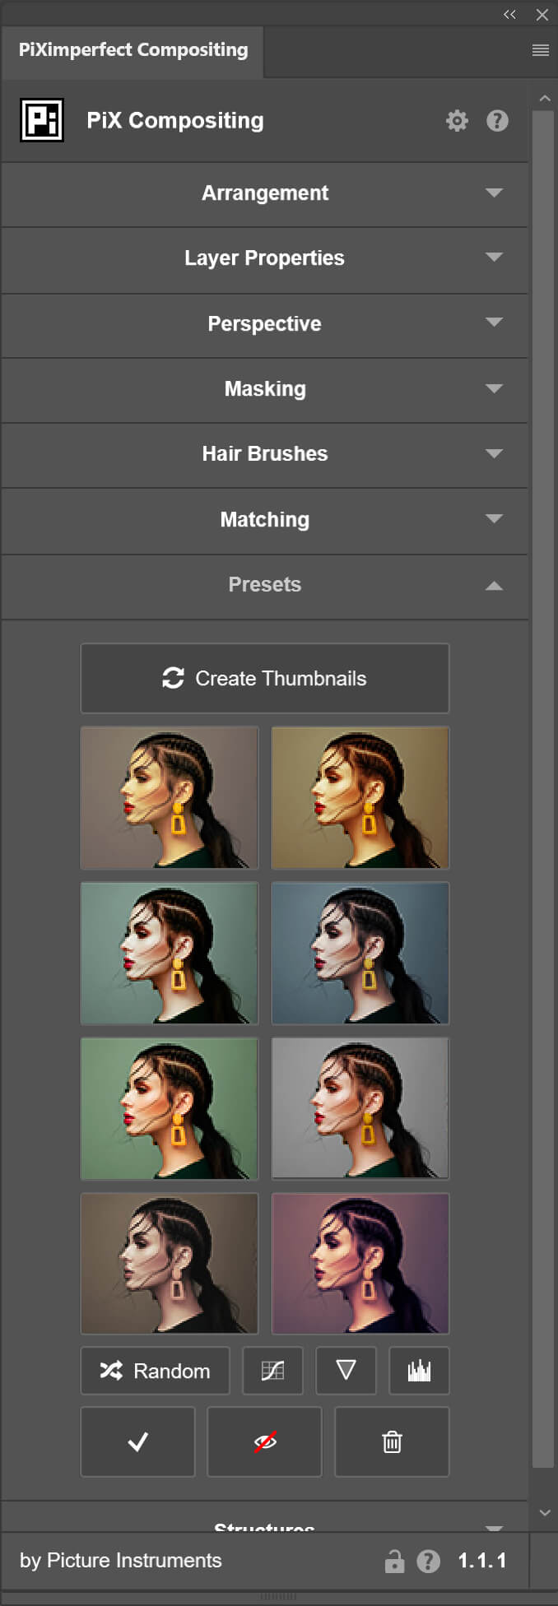The height and width of the screenshot is (1606, 558).
Task: Open footer help question mark icon
Action: point(428,1561)
